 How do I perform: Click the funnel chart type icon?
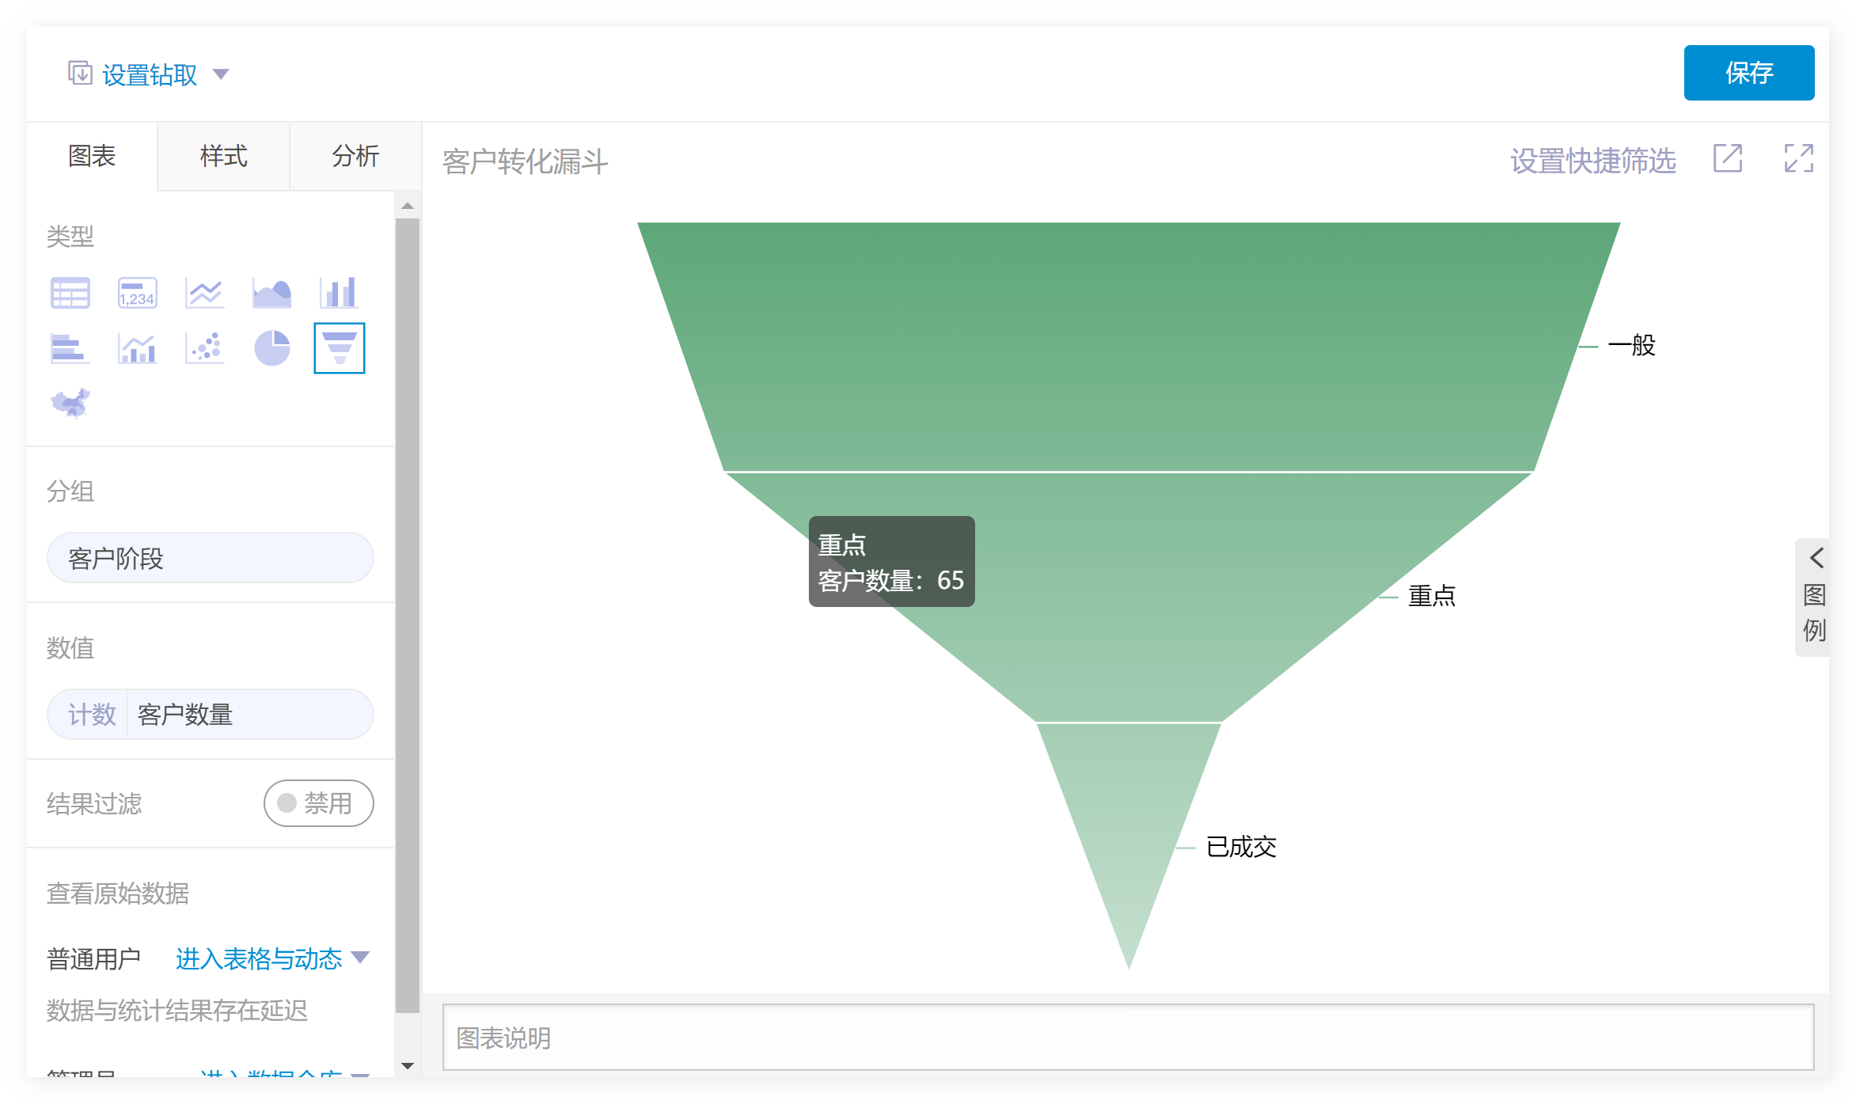click(339, 348)
